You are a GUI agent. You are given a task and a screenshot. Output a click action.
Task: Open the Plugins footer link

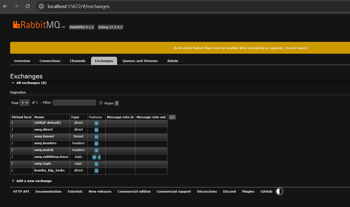click(248, 192)
